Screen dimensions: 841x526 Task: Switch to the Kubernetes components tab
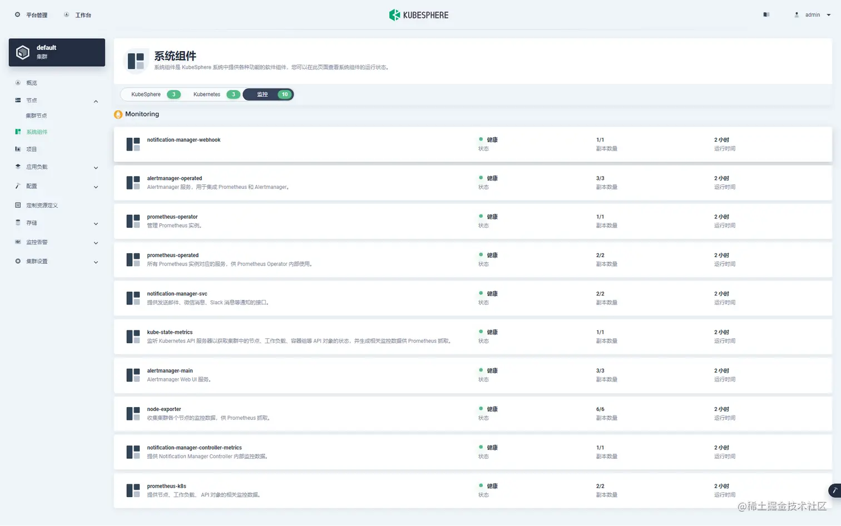[214, 94]
